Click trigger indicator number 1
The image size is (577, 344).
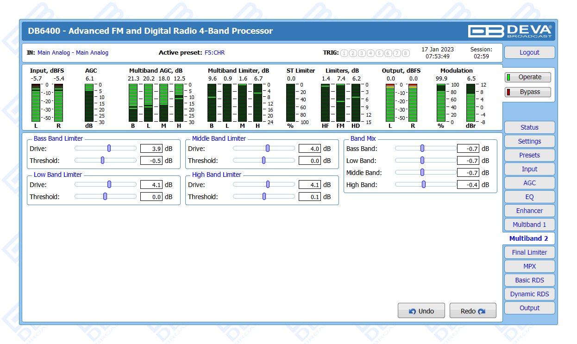[x=344, y=53]
